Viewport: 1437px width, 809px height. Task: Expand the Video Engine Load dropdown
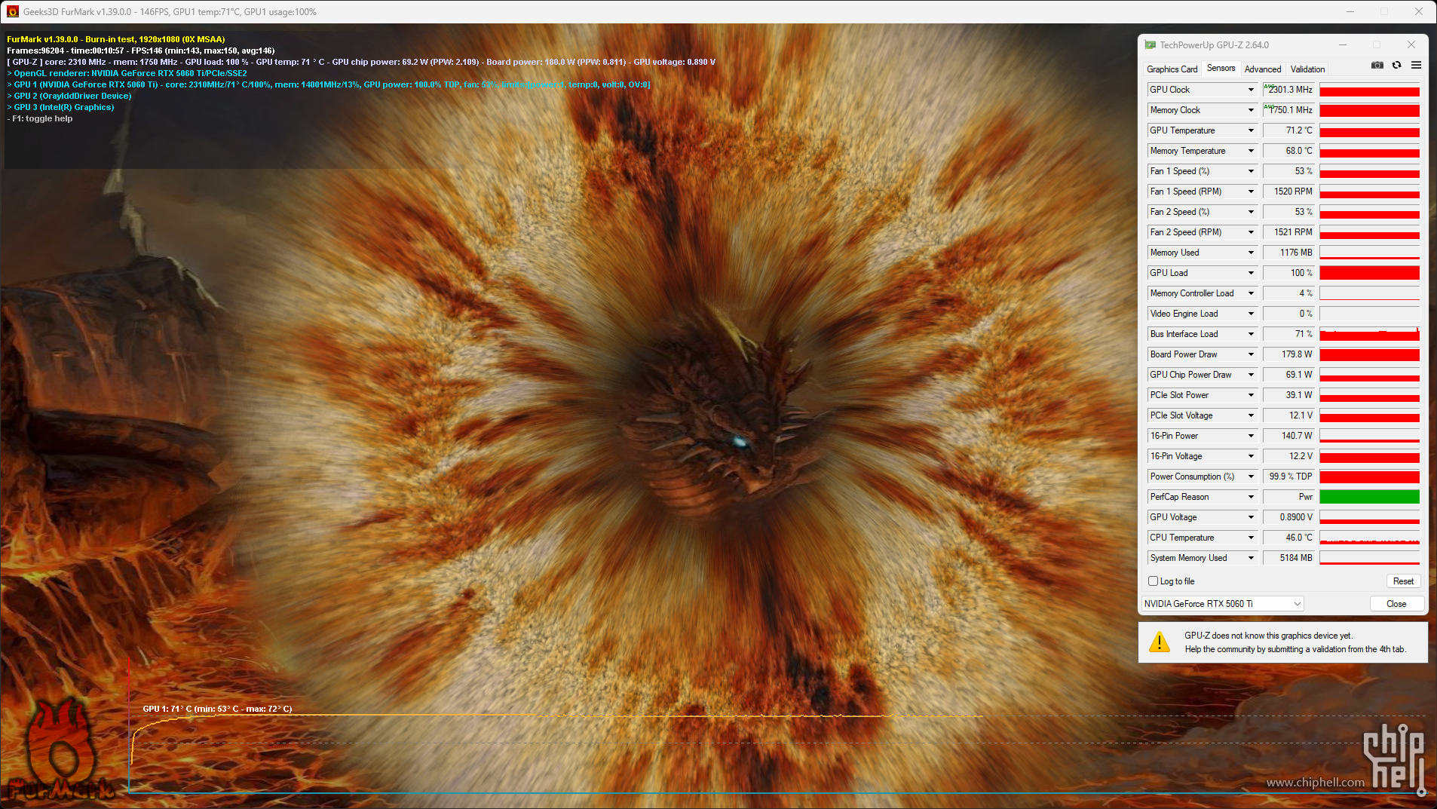1251,314
